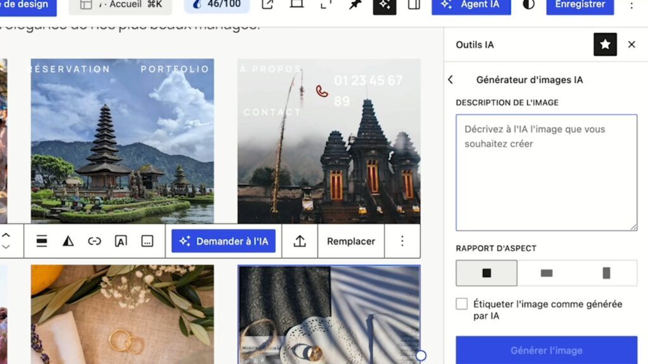
Task: Click the Demander à l'IA button
Action: coord(223,241)
